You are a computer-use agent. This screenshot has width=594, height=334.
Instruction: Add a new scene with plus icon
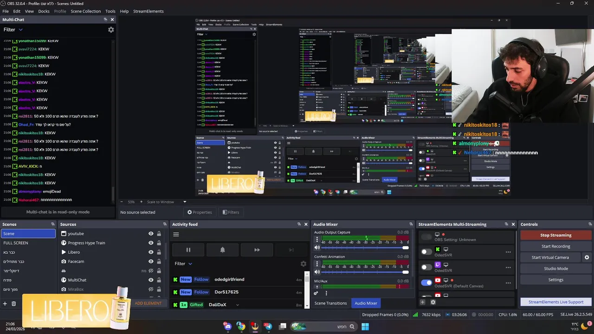(5, 303)
